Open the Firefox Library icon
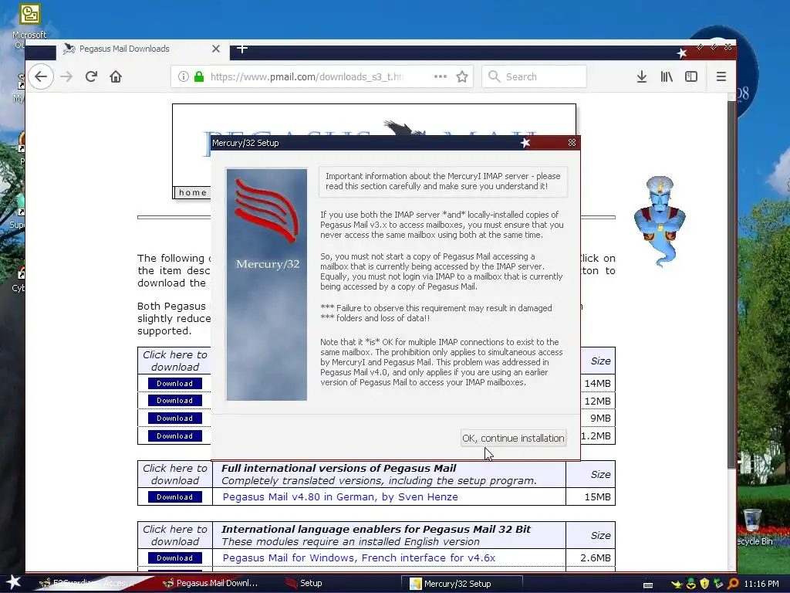Image resolution: width=790 pixels, height=593 pixels. 667,76
